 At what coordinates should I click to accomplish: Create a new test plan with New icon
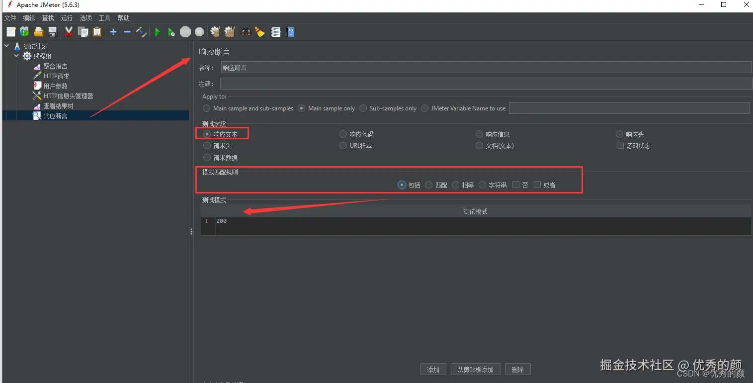coord(11,32)
